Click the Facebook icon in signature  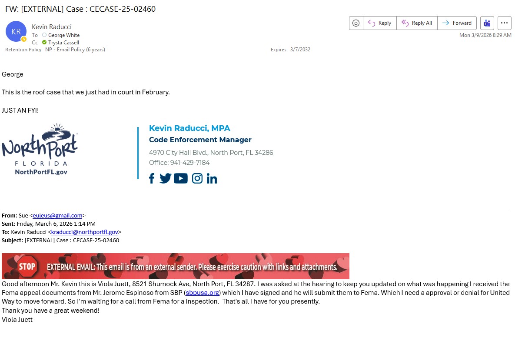pos(152,178)
